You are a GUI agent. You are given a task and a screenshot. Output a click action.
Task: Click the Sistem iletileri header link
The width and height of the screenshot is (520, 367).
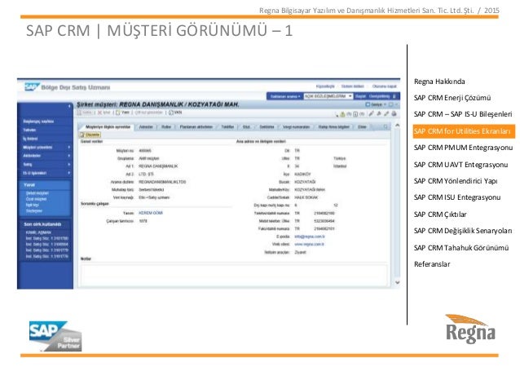click(353, 86)
